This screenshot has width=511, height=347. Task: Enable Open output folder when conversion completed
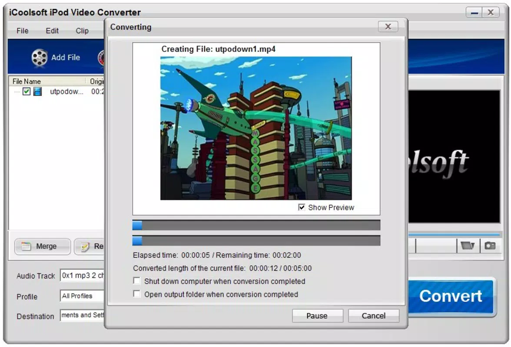137,294
